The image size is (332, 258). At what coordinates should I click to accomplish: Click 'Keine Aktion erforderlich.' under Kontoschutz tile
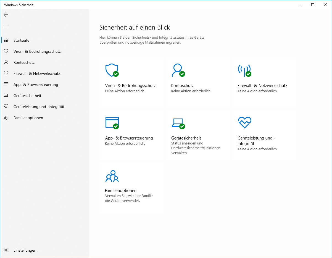coord(191,91)
